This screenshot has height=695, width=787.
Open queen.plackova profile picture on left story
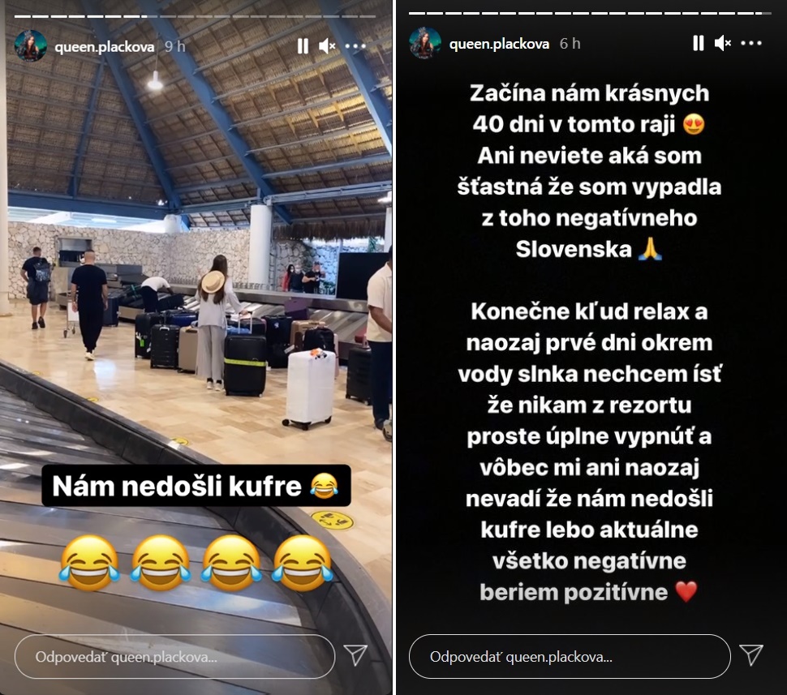point(31,45)
